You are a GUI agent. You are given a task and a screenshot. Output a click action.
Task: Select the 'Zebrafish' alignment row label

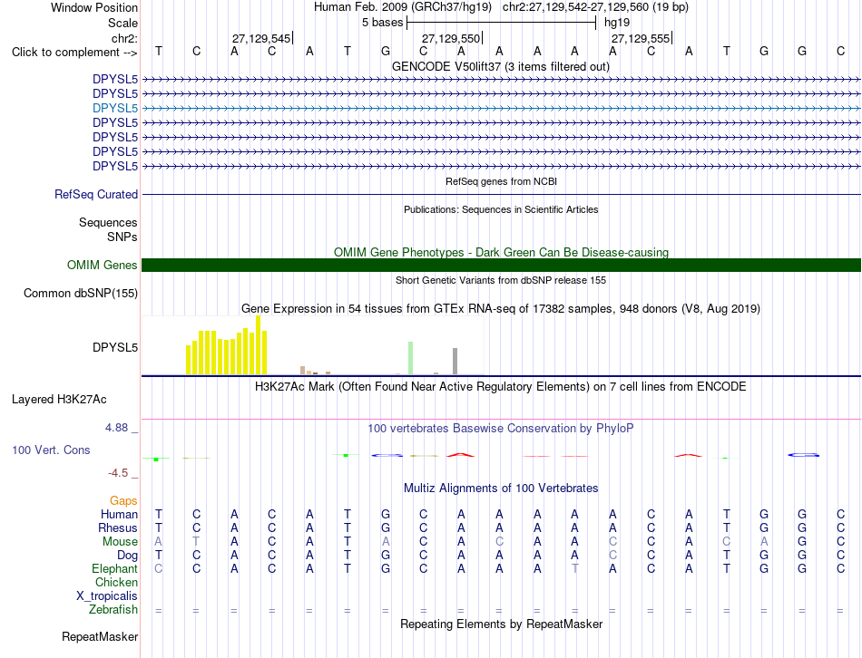click(x=113, y=610)
